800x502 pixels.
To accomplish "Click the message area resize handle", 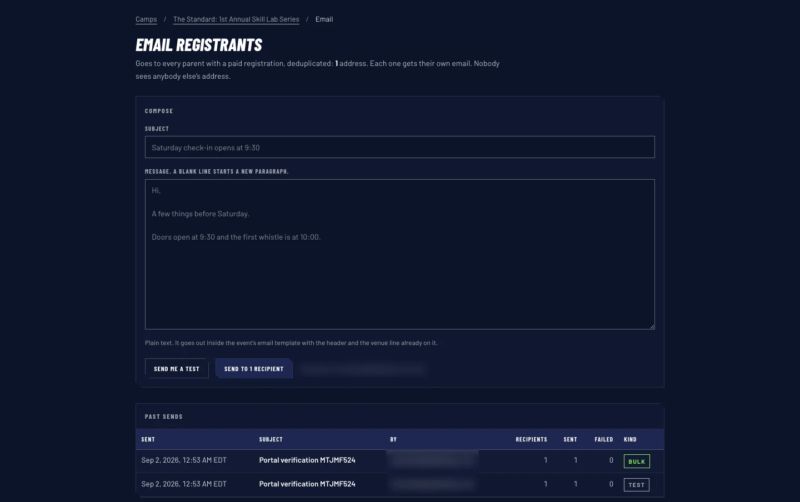I will click(x=652, y=326).
